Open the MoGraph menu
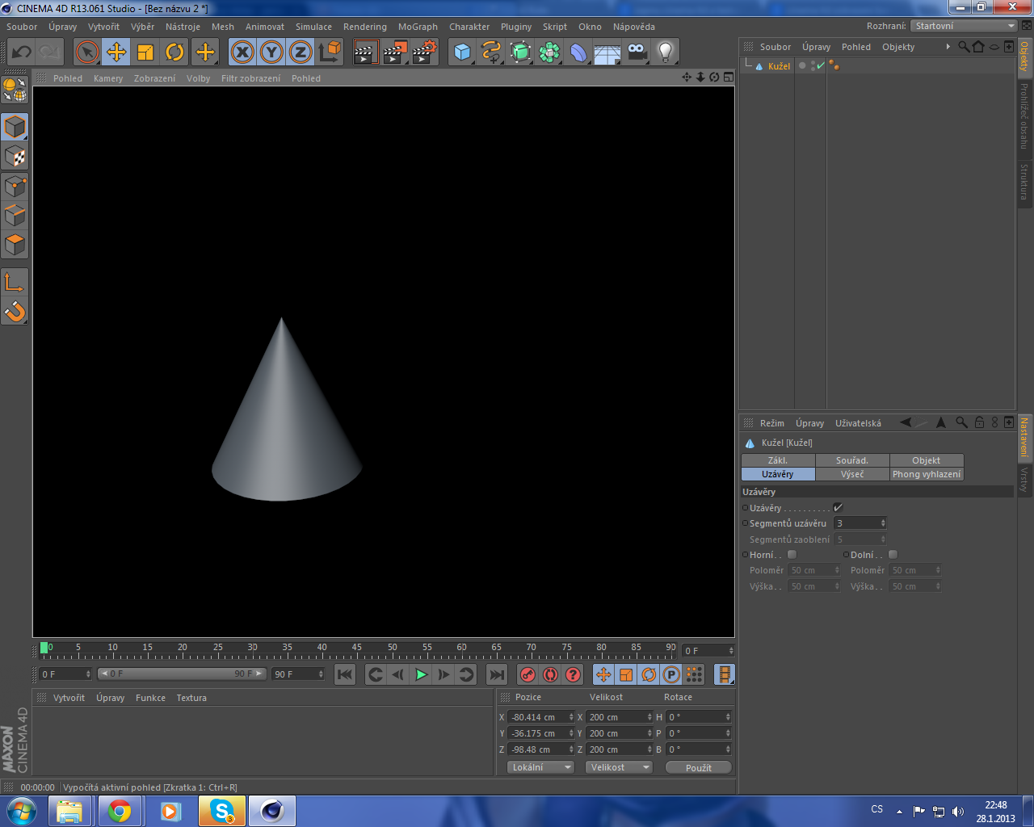This screenshot has height=827, width=1034. point(418,27)
